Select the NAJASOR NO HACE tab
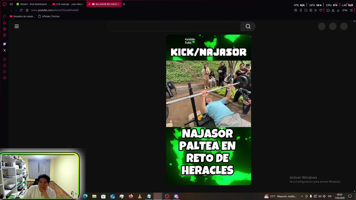This screenshot has width=356, height=200. (x=104, y=4)
